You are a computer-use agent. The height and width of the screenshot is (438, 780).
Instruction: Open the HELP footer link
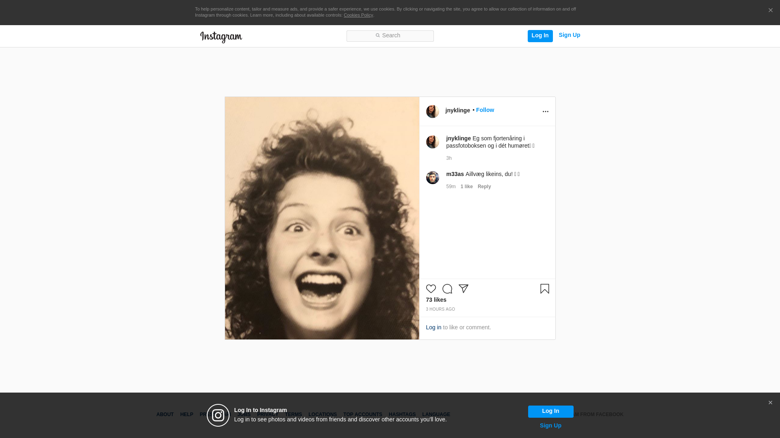(x=186, y=414)
